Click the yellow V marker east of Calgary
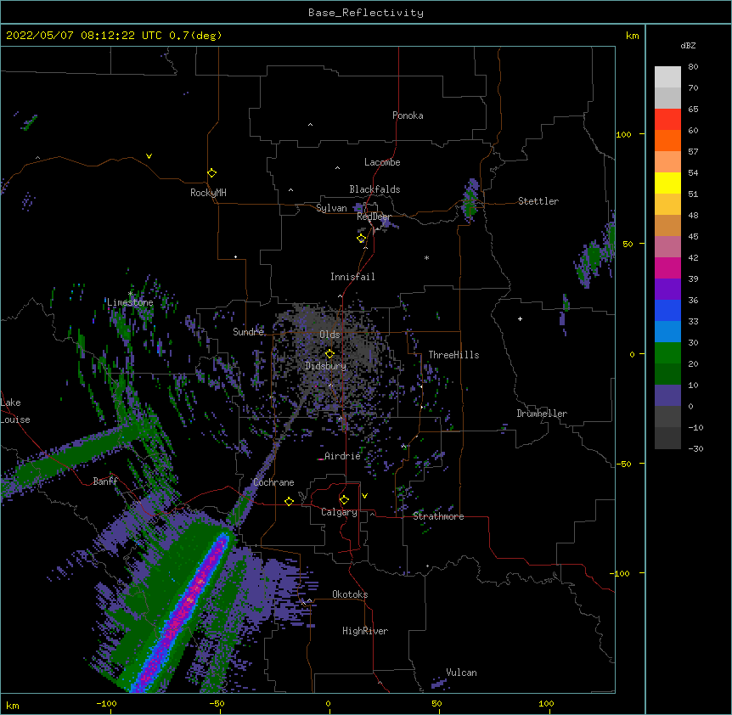Image resolution: width=732 pixels, height=715 pixels. 364,496
